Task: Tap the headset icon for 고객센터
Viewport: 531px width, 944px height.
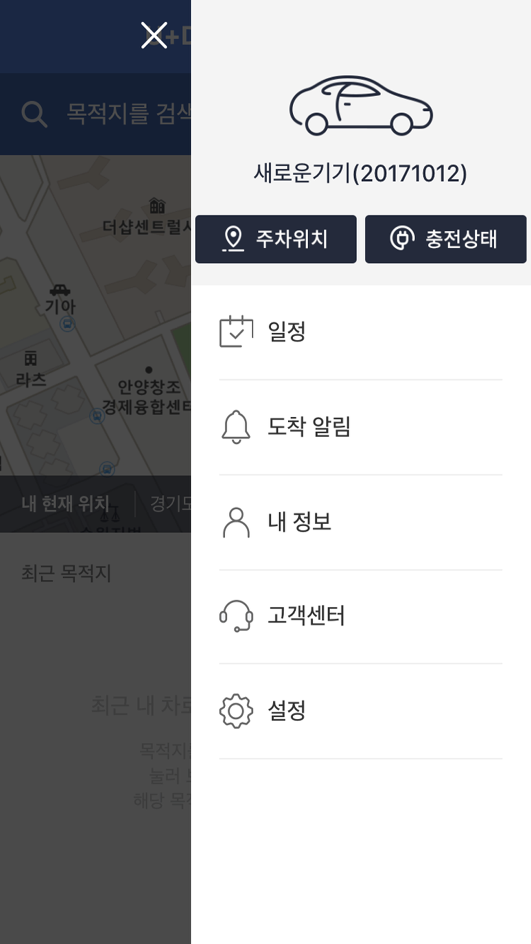Action: (x=236, y=616)
